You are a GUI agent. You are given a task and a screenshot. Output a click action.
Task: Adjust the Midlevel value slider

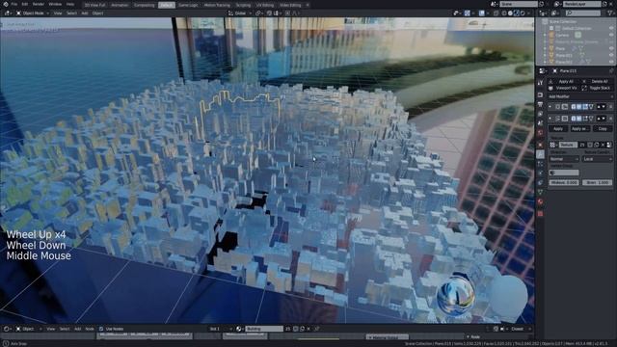[564, 182]
